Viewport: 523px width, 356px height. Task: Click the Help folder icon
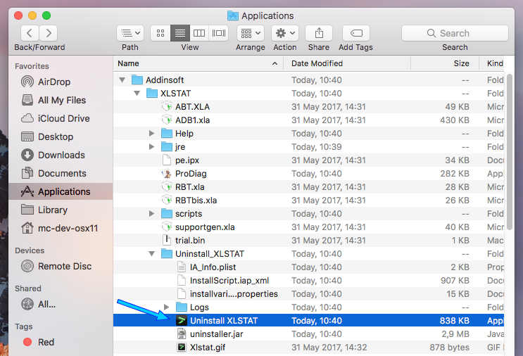point(167,134)
